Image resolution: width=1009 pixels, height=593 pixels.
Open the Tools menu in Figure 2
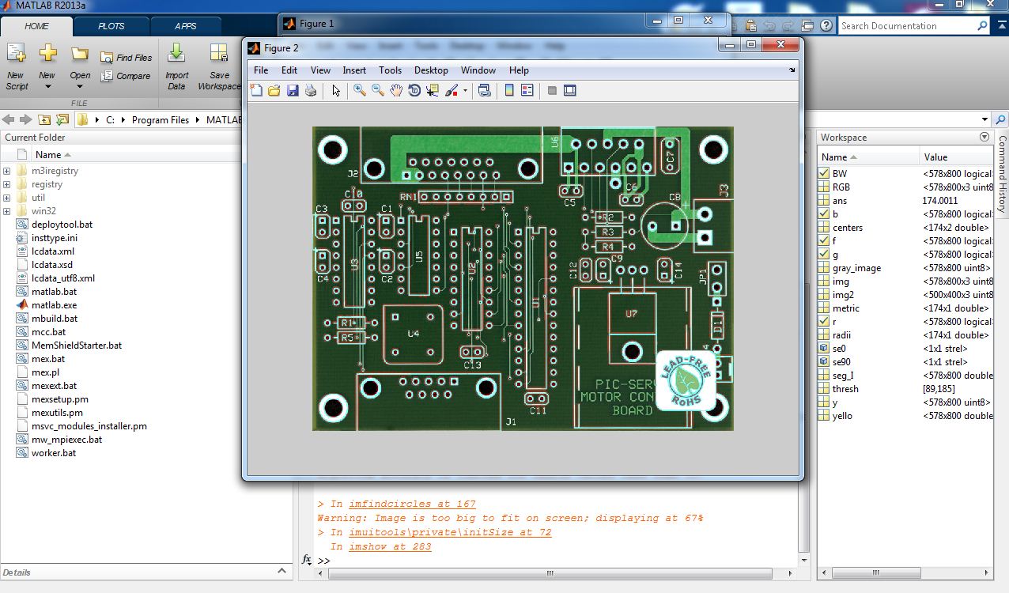(390, 70)
